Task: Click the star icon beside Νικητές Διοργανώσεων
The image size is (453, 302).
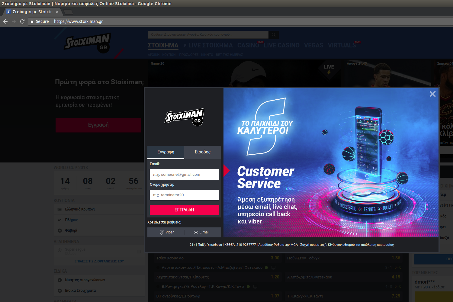Action: point(59,280)
